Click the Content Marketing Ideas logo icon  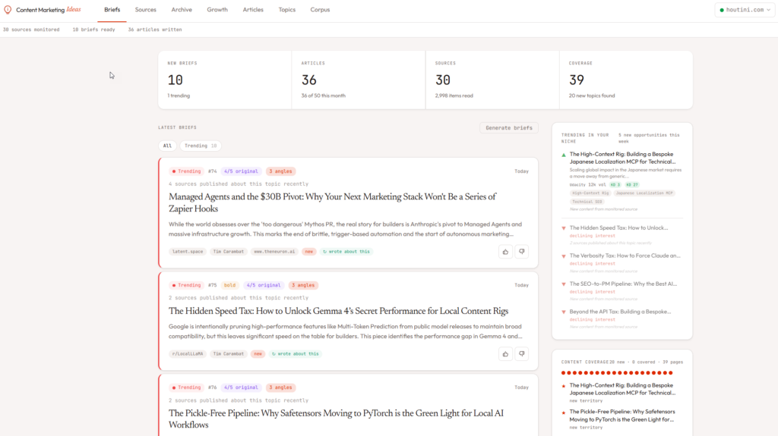(x=8, y=10)
